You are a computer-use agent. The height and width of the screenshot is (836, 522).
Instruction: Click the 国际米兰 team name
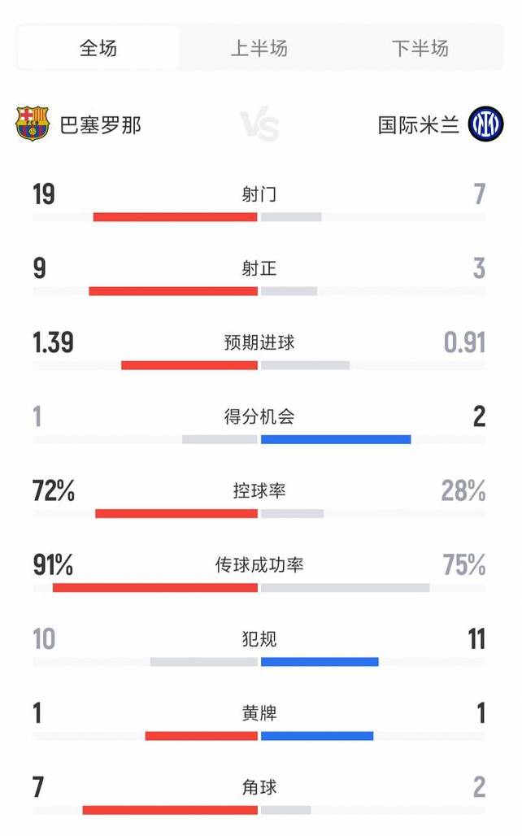tap(419, 125)
